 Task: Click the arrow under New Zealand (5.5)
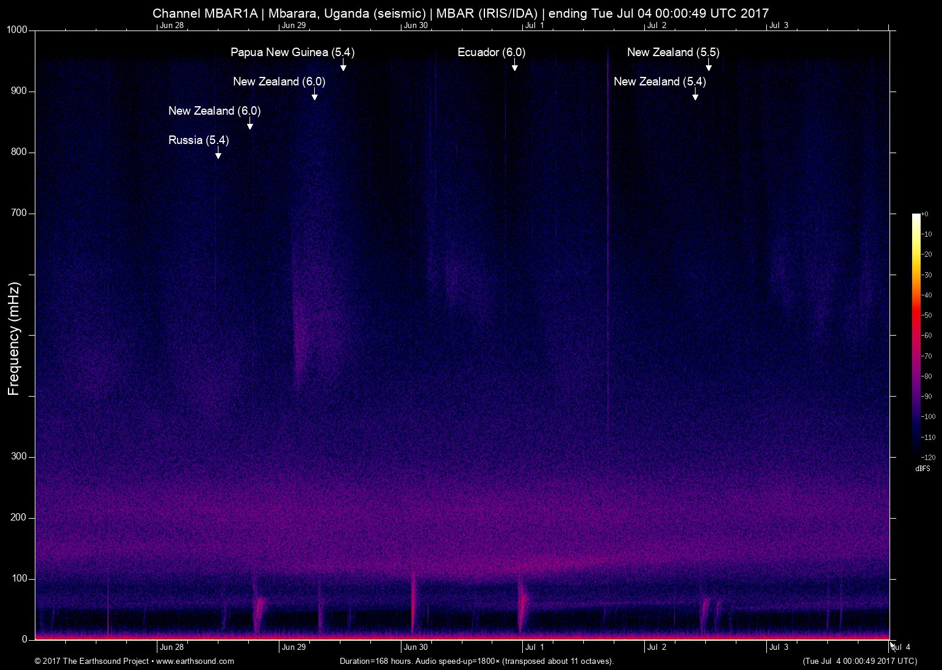tap(709, 65)
